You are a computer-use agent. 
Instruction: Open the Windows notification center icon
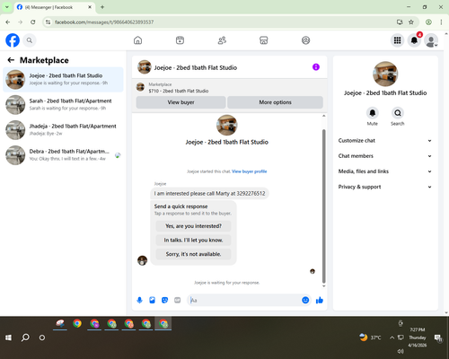(438, 337)
